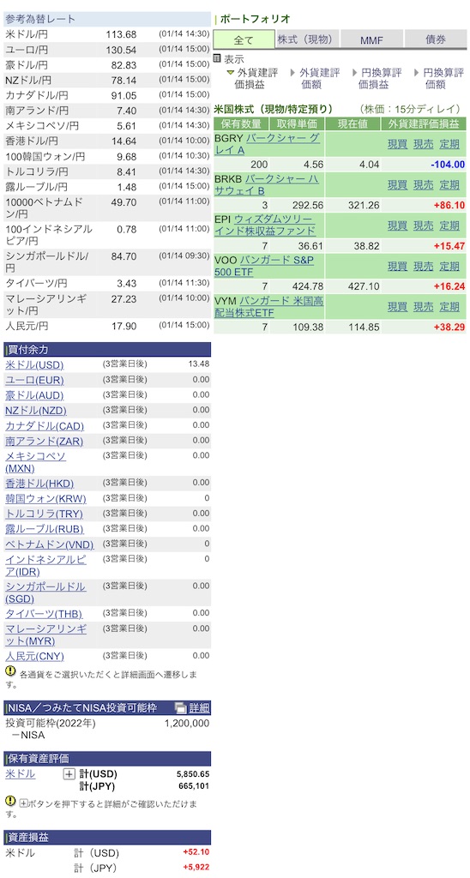Viewport: 470px width, 878px height.
Task: Open EPI ウィズダムツリー インド株収益ファンド link
Action: pos(264,226)
